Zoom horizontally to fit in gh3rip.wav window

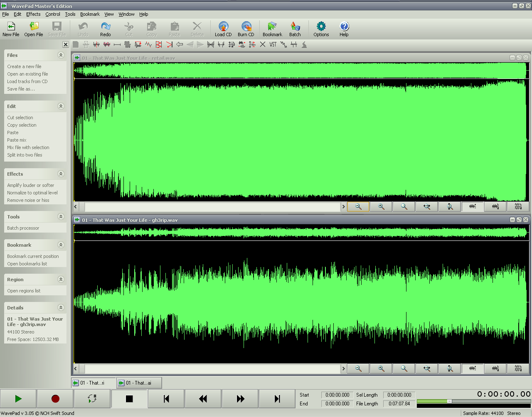[x=427, y=368]
